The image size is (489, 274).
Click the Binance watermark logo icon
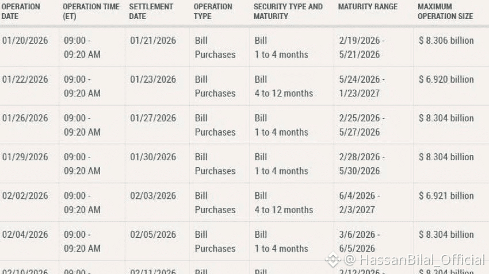tap(333, 260)
